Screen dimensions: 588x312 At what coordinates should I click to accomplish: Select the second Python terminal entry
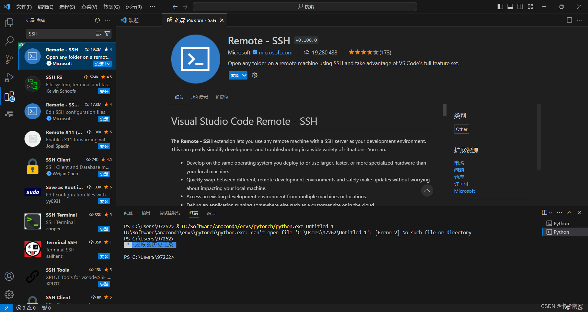(565, 232)
